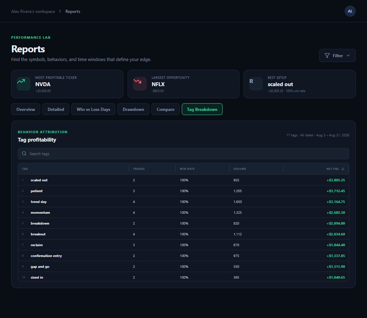
Task: Click the +$1,311.90 net P&L value
Action: (x=336, y=267)
